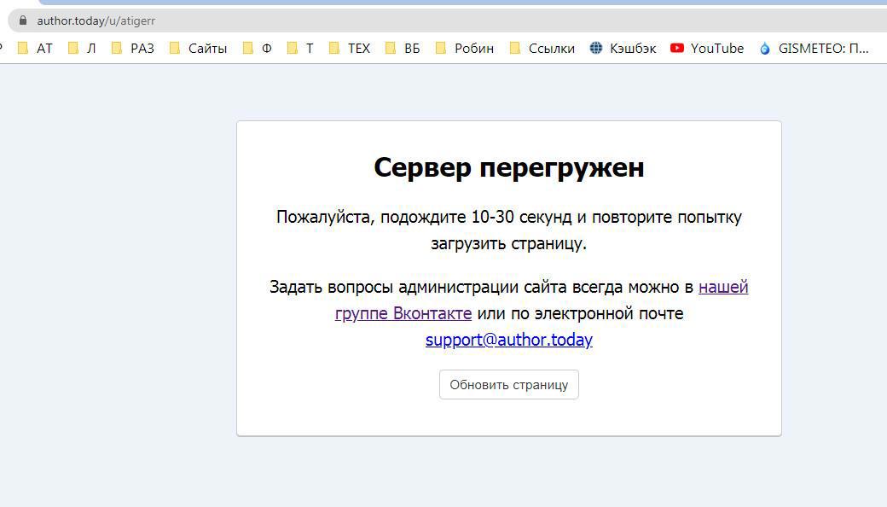Expand the ВБ bookmarks folder
This screenshot has width=887, height=507.
(403, 49)
